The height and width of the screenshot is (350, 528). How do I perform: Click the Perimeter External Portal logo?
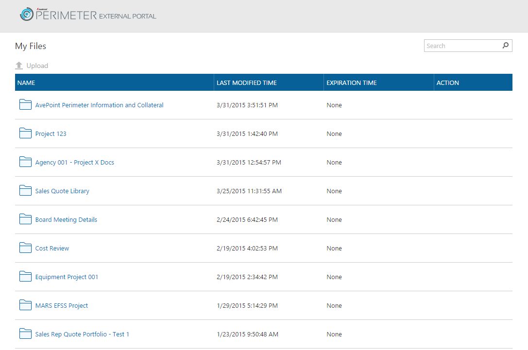click(88, 15)
